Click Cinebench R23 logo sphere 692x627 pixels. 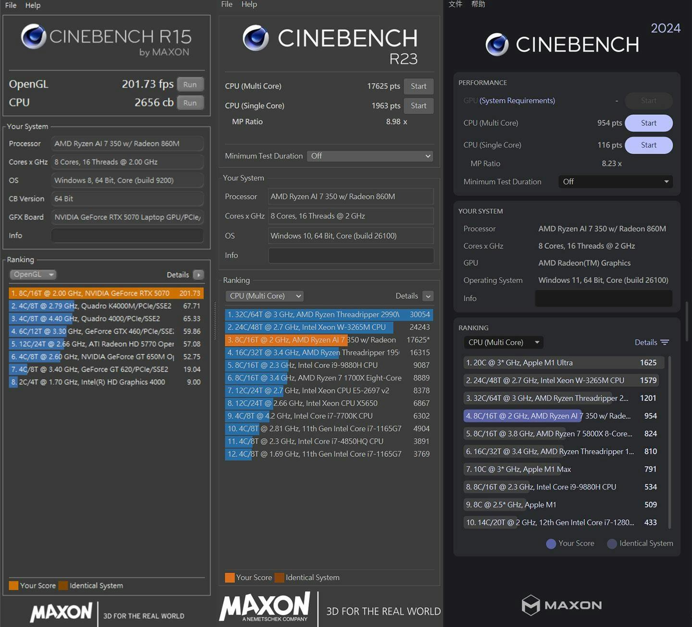[256, 38]
